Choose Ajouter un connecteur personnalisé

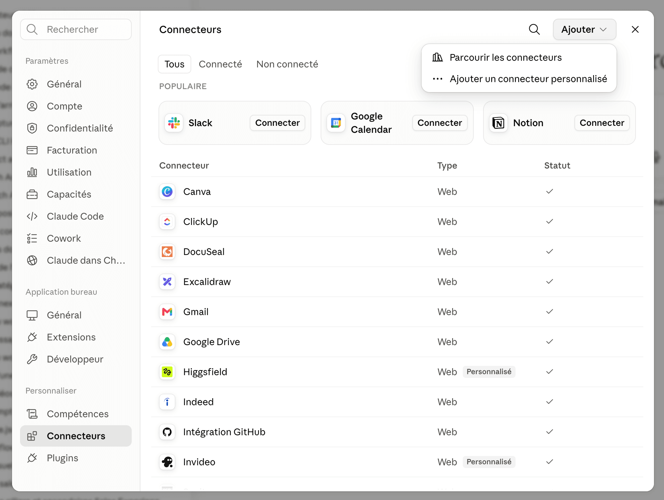point(519,79)
